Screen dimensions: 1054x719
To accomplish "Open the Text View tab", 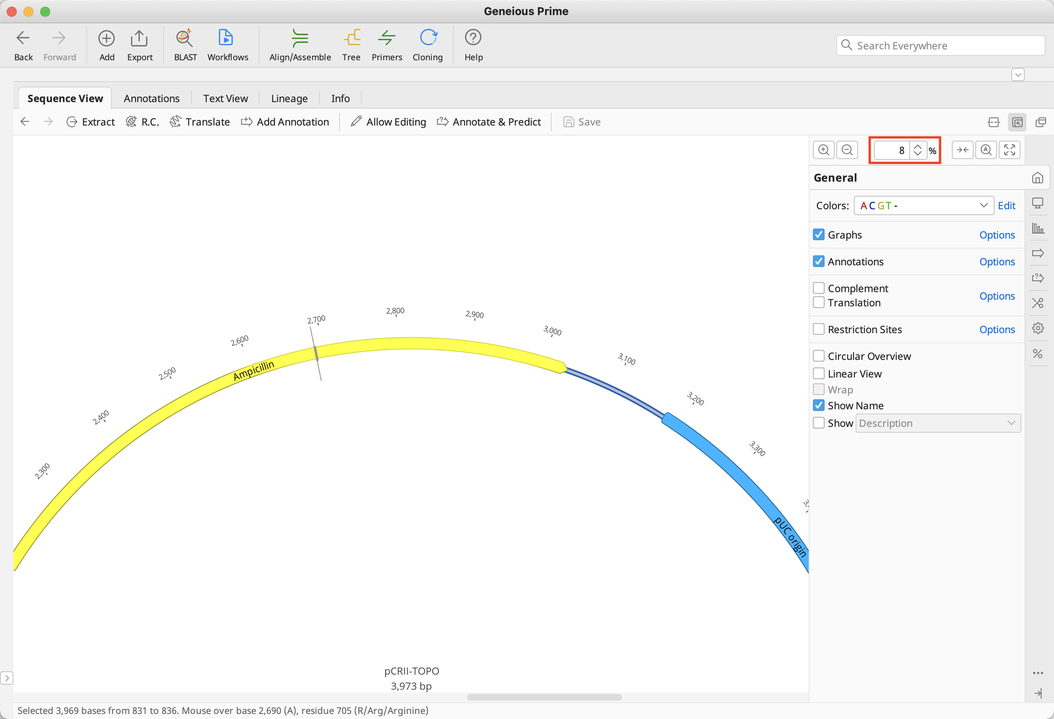I will (x=225, y=98).
